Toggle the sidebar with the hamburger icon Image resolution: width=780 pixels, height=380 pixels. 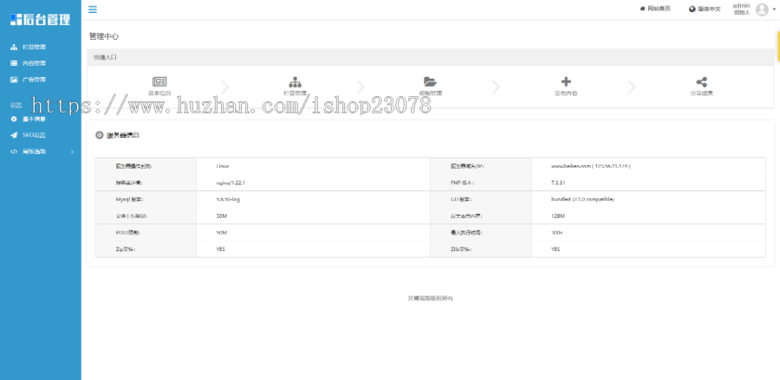93,10
